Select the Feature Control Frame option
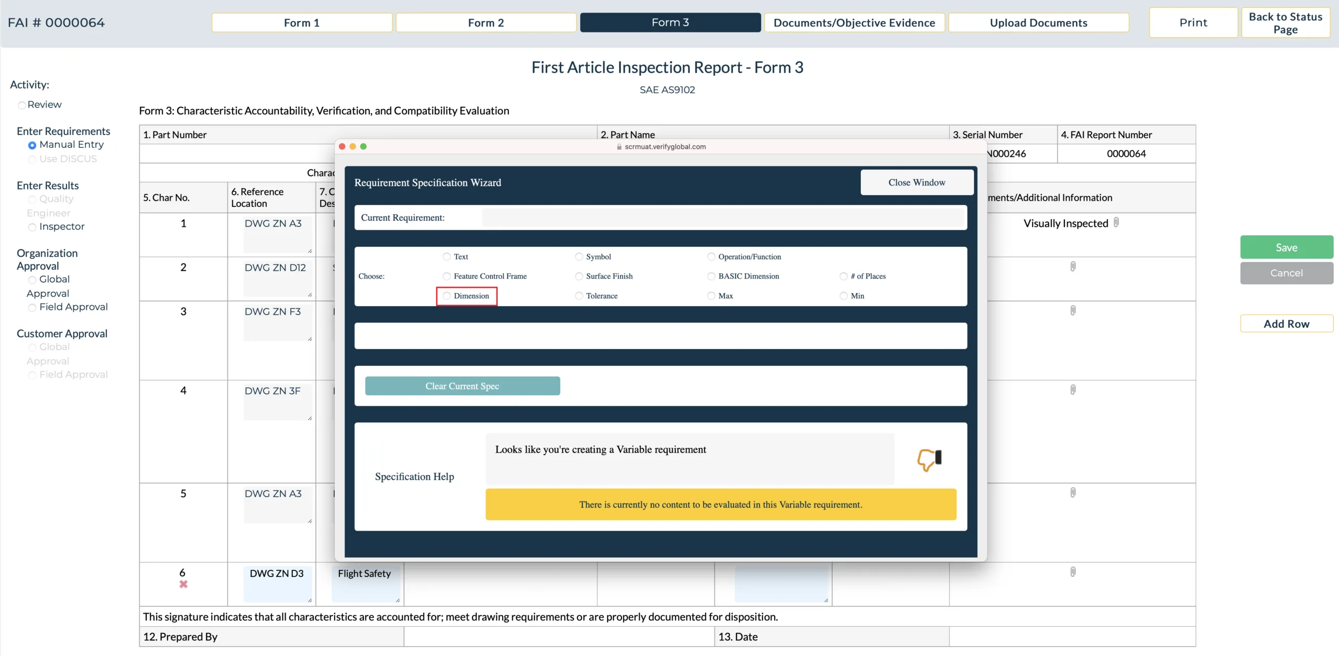1339x656 pixels. pos(447,276)
